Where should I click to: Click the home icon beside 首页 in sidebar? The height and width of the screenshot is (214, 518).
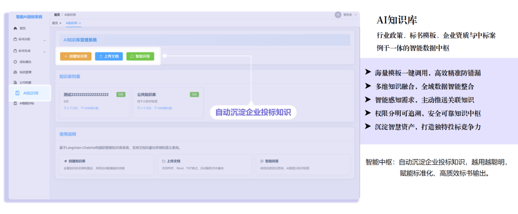point(16,29)
